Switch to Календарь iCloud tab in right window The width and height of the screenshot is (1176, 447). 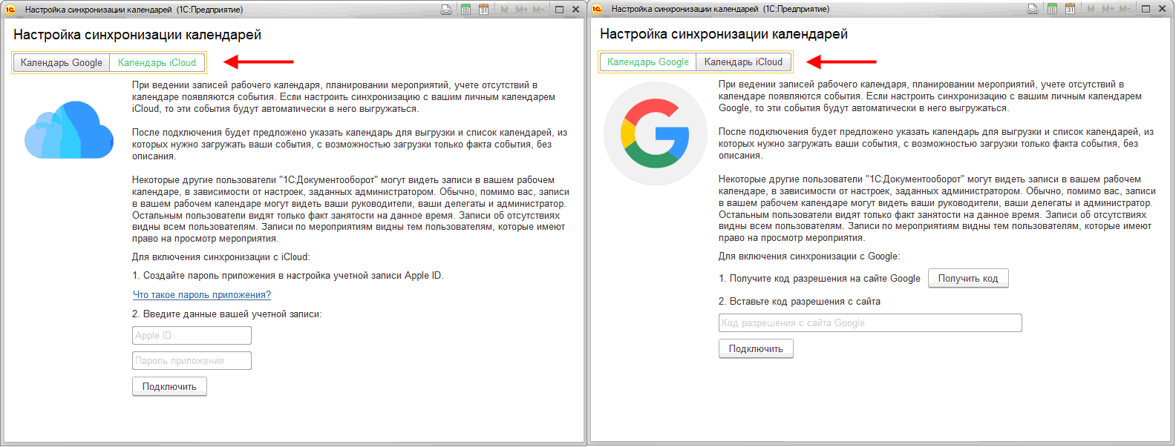pyautogui.click(x=743, y=62)
